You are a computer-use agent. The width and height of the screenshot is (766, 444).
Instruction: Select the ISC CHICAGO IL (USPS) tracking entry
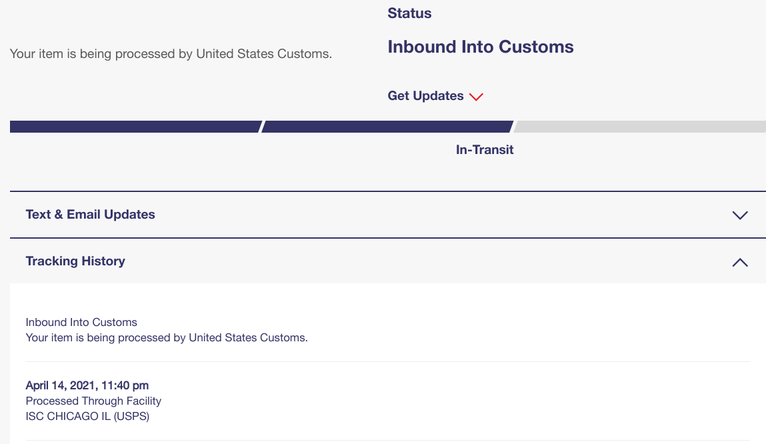(x=87, y=416)
